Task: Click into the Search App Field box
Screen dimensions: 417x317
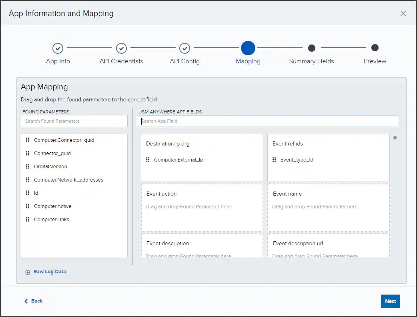Action: pyautogui.click(x=267, y=121)
